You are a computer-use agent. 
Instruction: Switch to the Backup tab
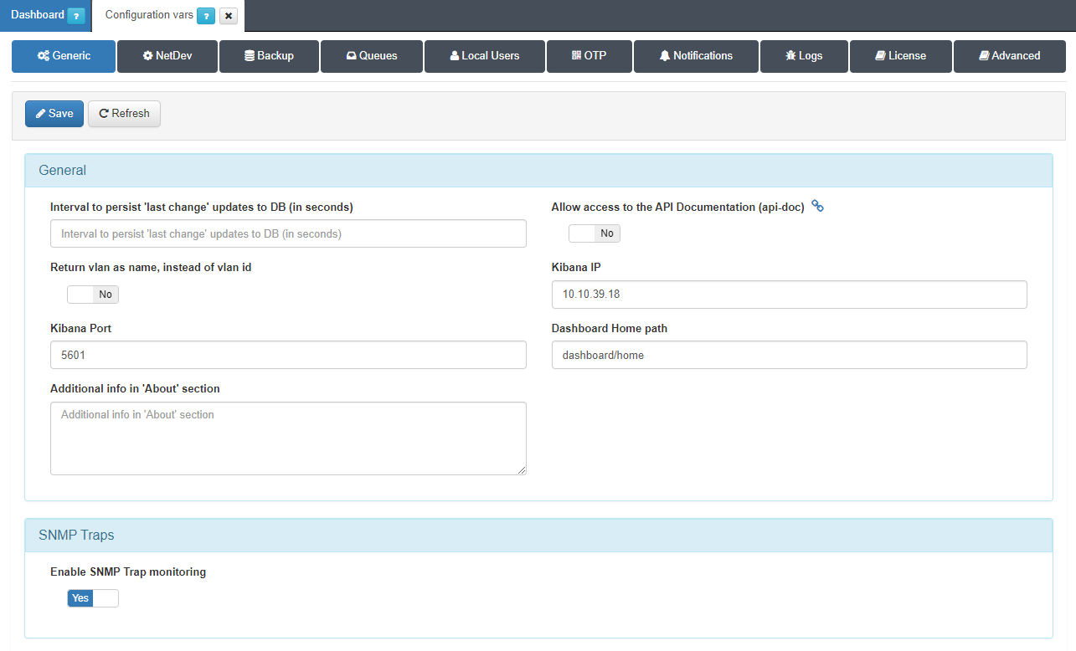(x=269, y=56)
